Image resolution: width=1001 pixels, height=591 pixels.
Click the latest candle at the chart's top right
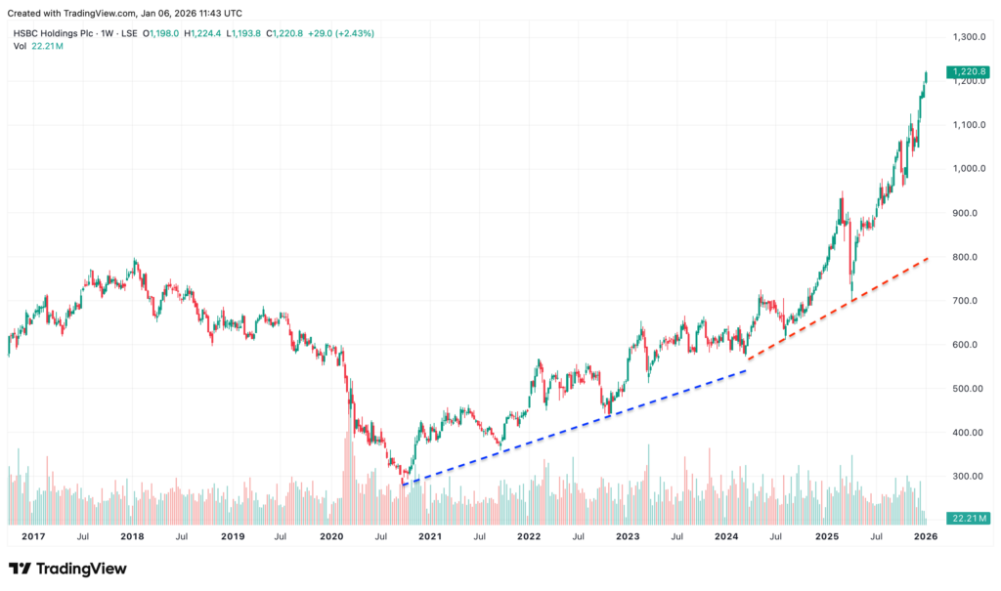[x=926, y=78]
